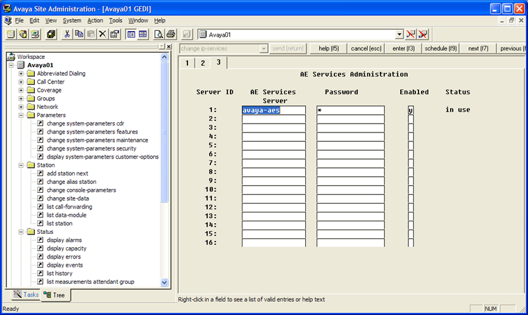
Task: Check the Enabled box for server 8
Action: click(411, 172)
